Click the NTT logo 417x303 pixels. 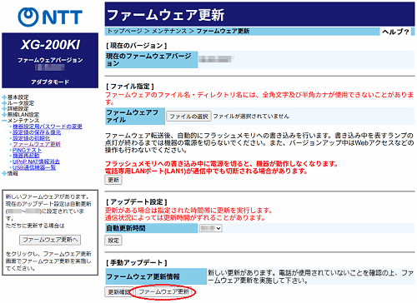tap(50, 17)
